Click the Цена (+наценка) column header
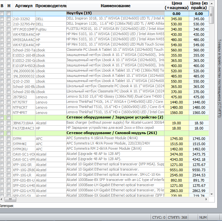The image size is (222, 221). pos(176,6)
